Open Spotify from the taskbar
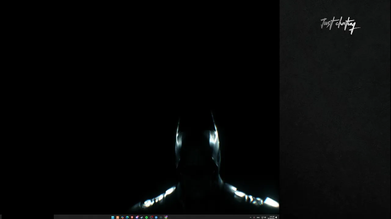 pyautogui.click(x=146, y=217)
